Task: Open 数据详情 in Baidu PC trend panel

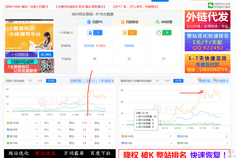Action: [x=77, y=81]
